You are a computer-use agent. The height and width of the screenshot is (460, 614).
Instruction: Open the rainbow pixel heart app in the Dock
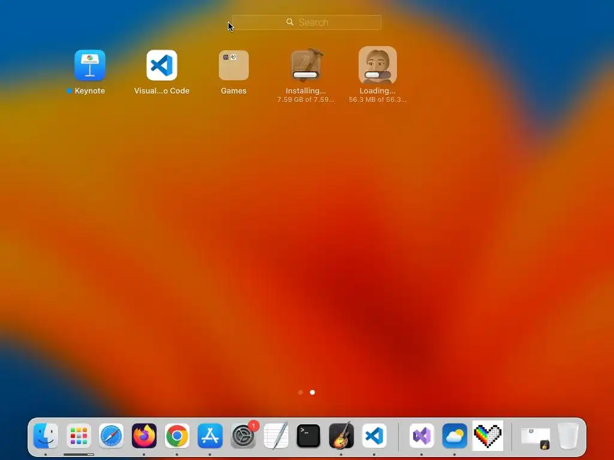click(x=488, y=436)
